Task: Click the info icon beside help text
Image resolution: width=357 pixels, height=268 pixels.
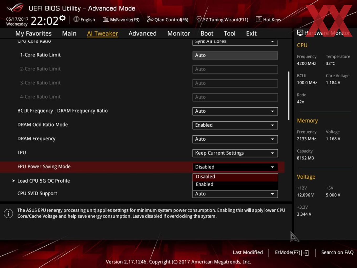Action: click(x=8, y=213)
